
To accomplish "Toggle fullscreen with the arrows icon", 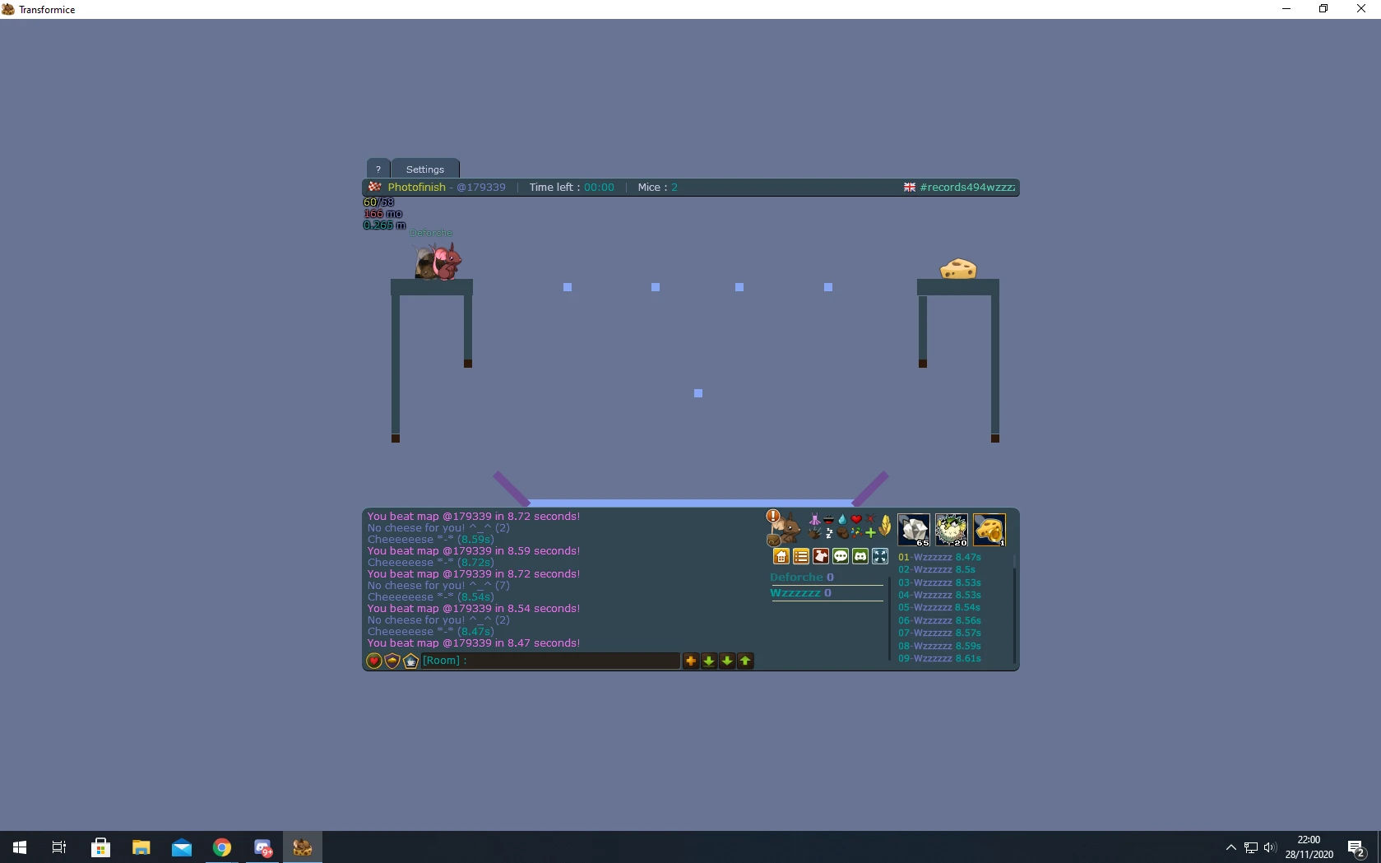I will pos(880,557).
